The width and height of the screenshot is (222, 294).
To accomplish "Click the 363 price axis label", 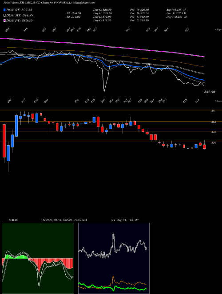I will (x=214, y=122).
